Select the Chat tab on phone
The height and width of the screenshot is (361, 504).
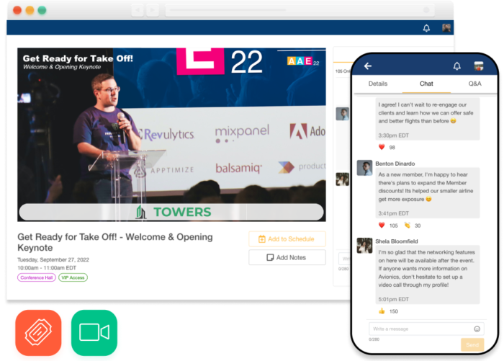pyautogui.click(x=426, y=84)
